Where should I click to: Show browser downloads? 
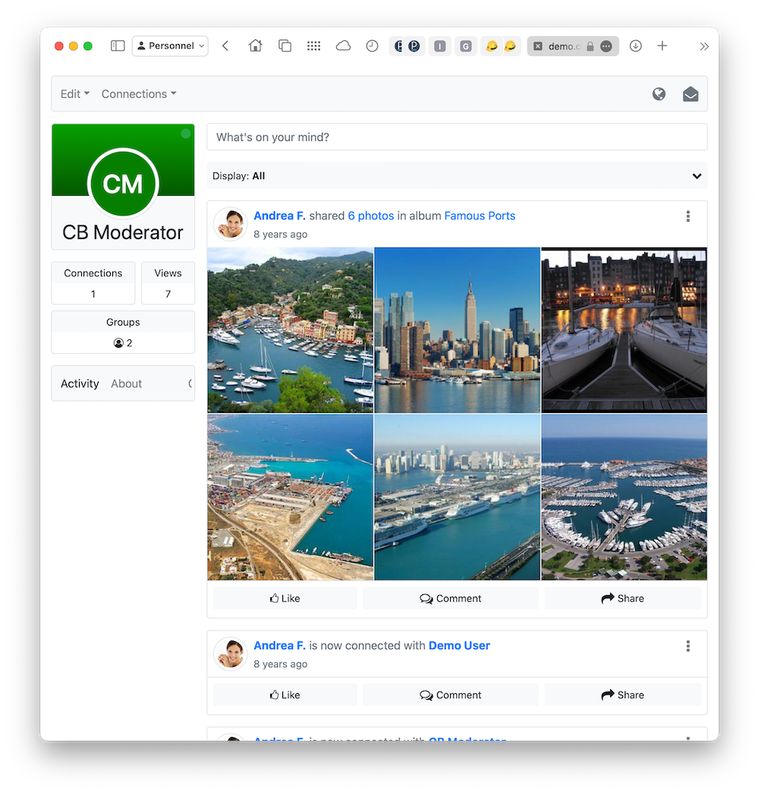(x=635, y=46)
